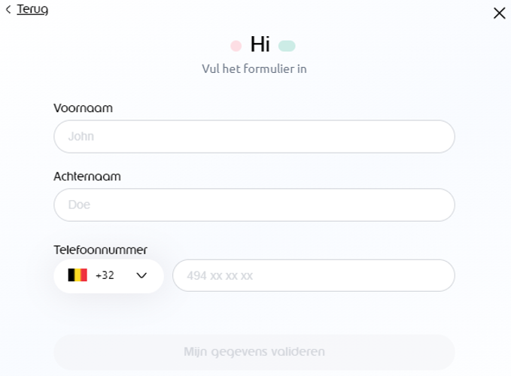Image resolution: width=511 pixels, height=376 pixels.
Task: Click the +32 country code text
Action: tap(105, 275)
